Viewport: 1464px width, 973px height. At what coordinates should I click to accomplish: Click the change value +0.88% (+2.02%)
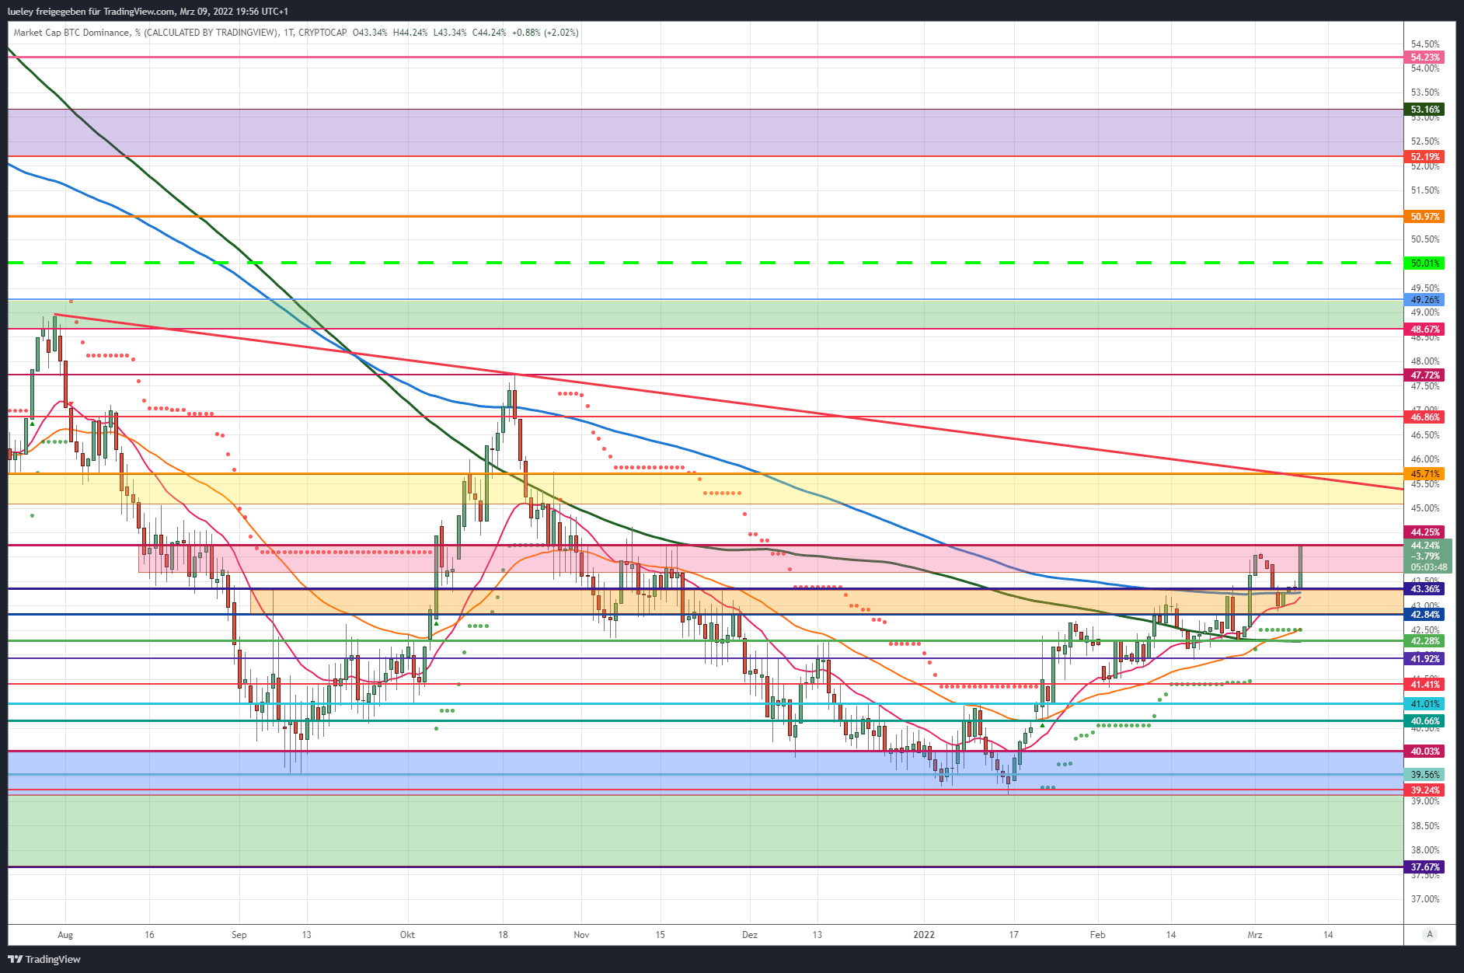(545, 33)
